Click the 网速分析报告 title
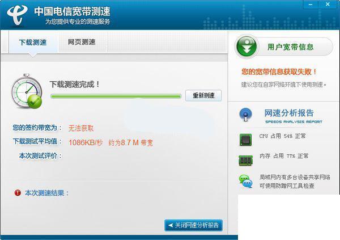Viewport: 340px width, 240px height. pos(289,113)
